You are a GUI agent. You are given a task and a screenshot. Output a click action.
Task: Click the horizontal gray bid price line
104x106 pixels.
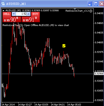click(x=48, y=74)
